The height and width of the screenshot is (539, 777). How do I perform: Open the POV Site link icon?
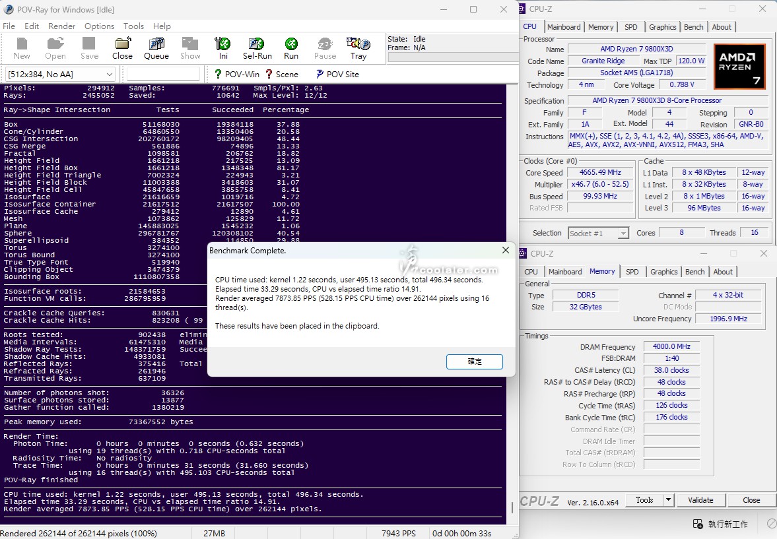(320, 74)
